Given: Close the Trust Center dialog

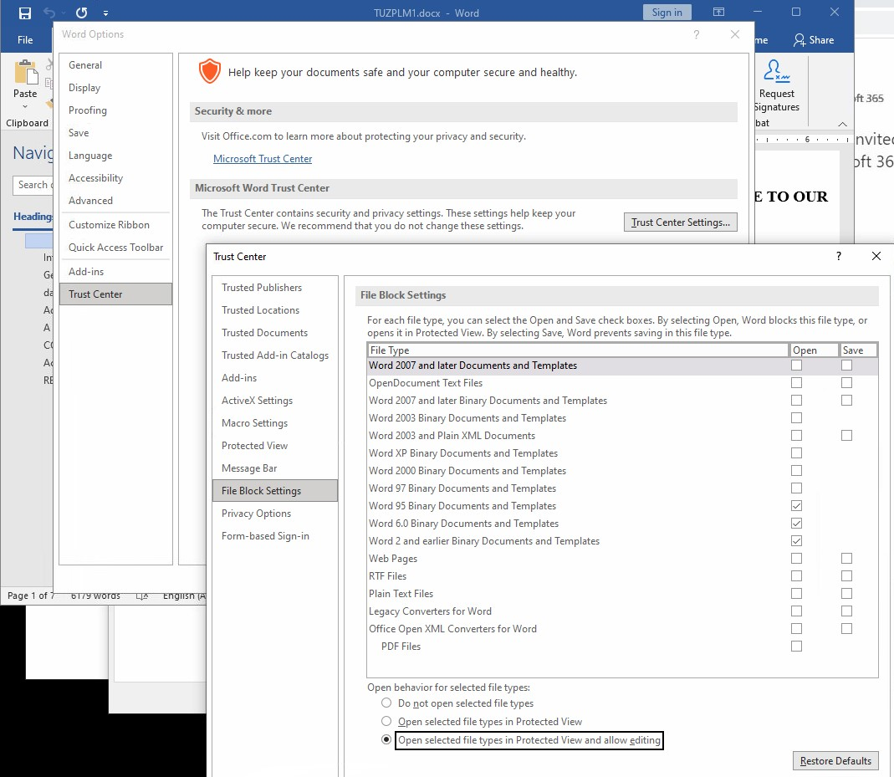Looking at the screenshot, I should tap(876, 256).
